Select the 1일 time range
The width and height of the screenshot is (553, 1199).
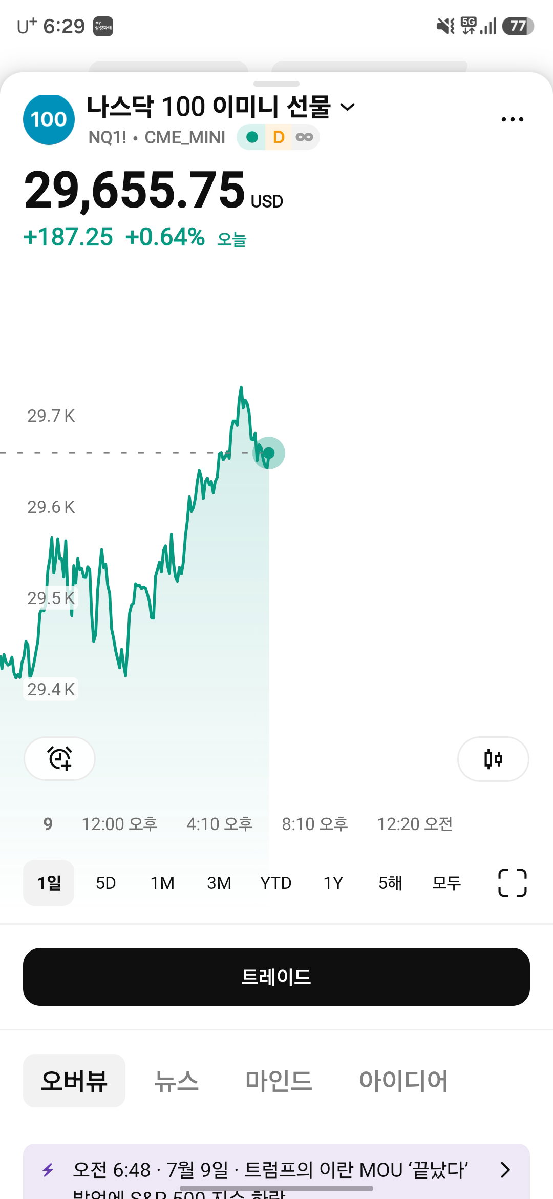pyautogui.click(x=49, y=883)
